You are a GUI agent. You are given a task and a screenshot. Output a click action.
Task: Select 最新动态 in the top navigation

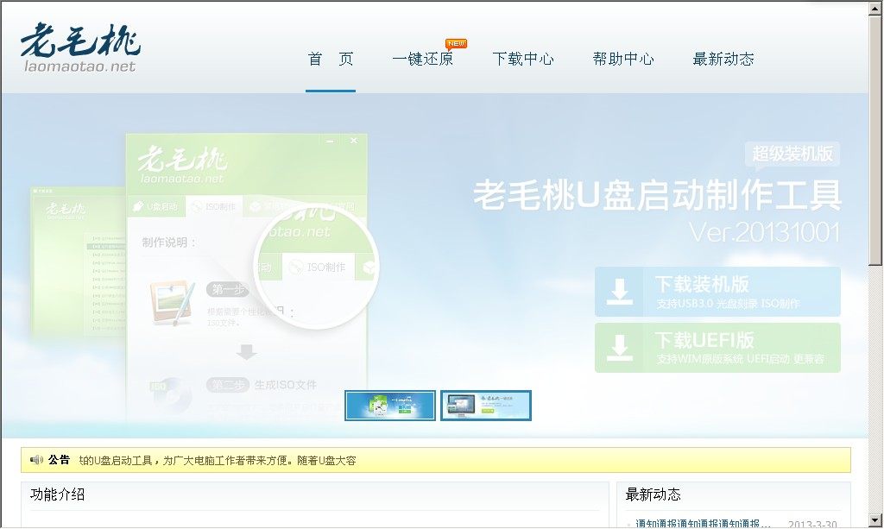tap(723, 60)
